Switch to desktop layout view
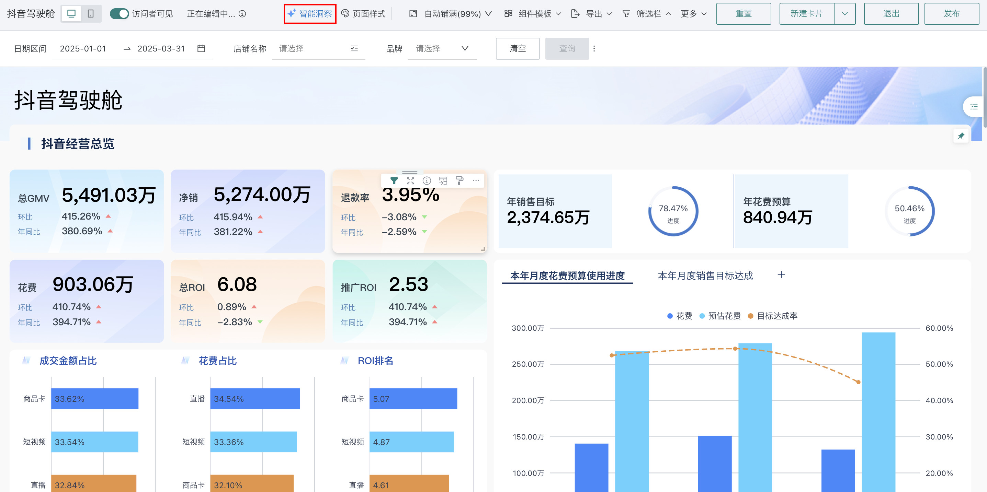This screenshot has height=492, width=987. (x=71, y=14)
